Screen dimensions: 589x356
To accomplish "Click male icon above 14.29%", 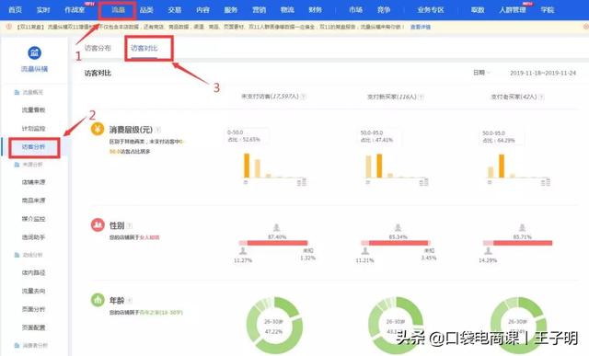I will click(488, 250).
